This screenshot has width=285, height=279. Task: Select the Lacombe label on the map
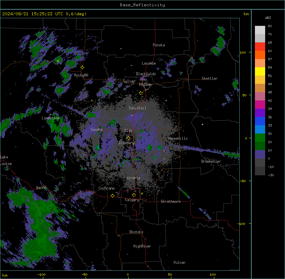[149, 63]
